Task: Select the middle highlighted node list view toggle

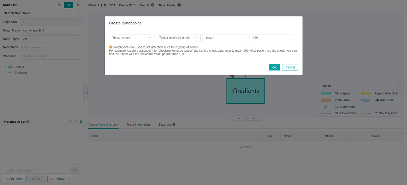Action: [69, 5]
